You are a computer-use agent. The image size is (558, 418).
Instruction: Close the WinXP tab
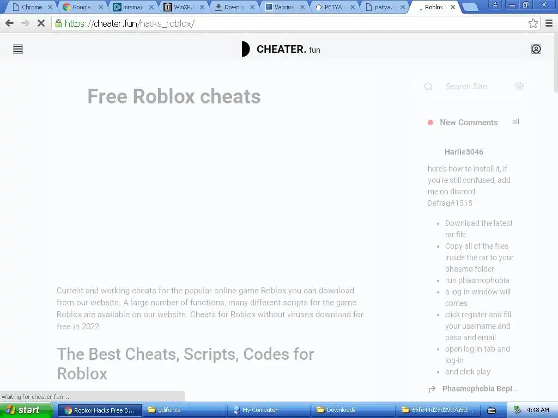(x=202, y=7)
